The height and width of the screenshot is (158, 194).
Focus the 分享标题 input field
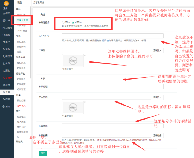click(113, 86)
